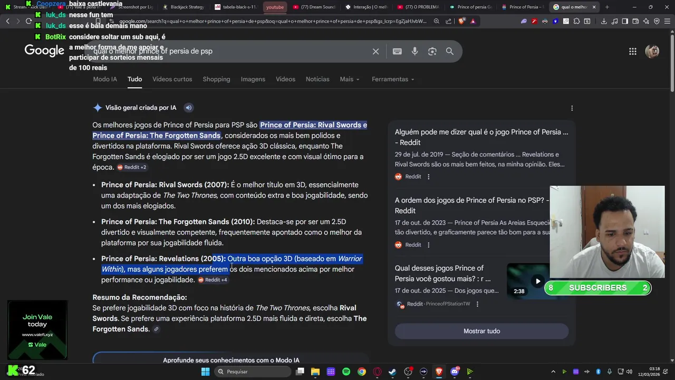The height and width of the screenshot is (380, 675).
Task: Reload the current page
Action: pyautogui.click(x=28, y=21)
